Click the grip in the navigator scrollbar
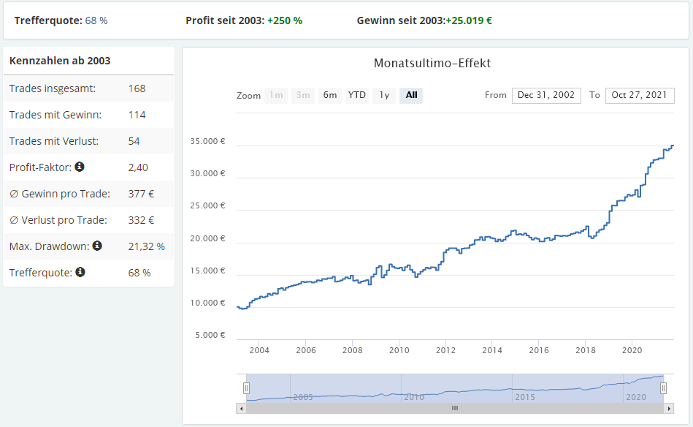The image size is (693, 427). (454, 409)
